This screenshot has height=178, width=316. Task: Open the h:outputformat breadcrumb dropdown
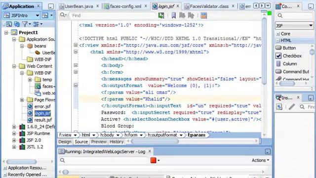(181, 135)
